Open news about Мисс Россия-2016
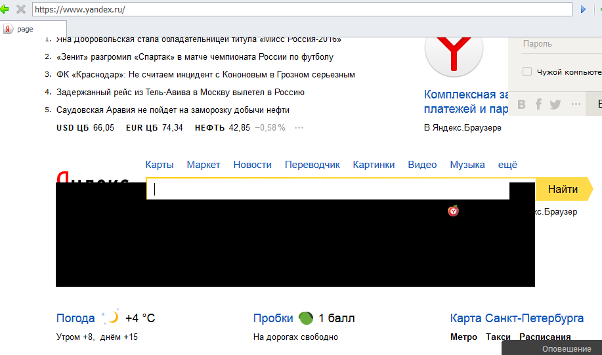Viewport: 602px width, 355px height. [198, 39]
